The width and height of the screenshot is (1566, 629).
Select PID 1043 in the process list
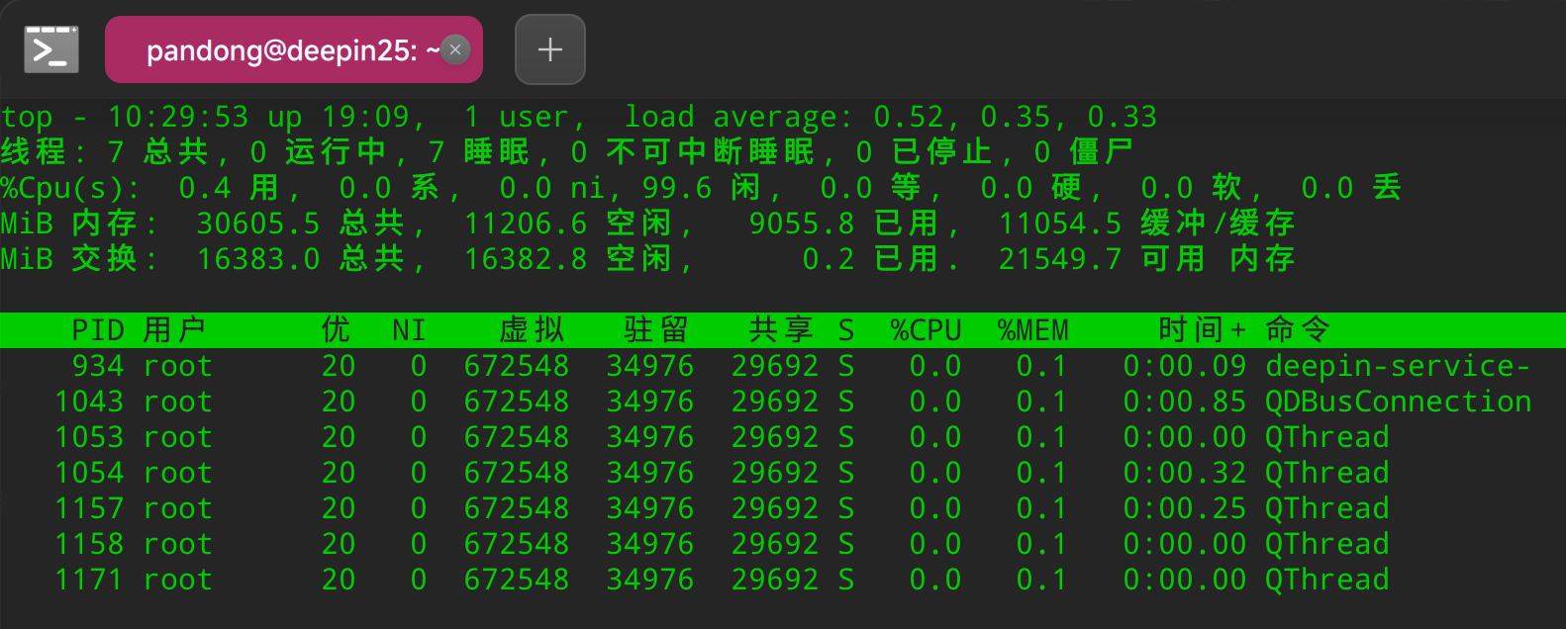(783, 402)
